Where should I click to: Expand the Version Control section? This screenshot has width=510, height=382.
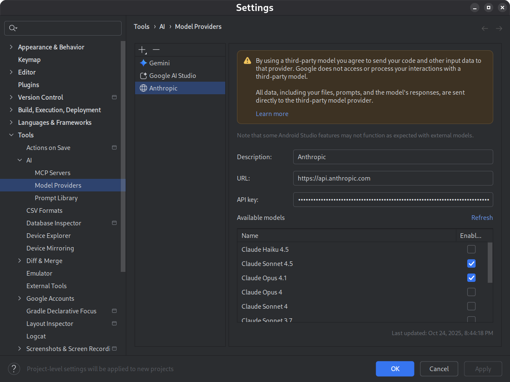11,97
